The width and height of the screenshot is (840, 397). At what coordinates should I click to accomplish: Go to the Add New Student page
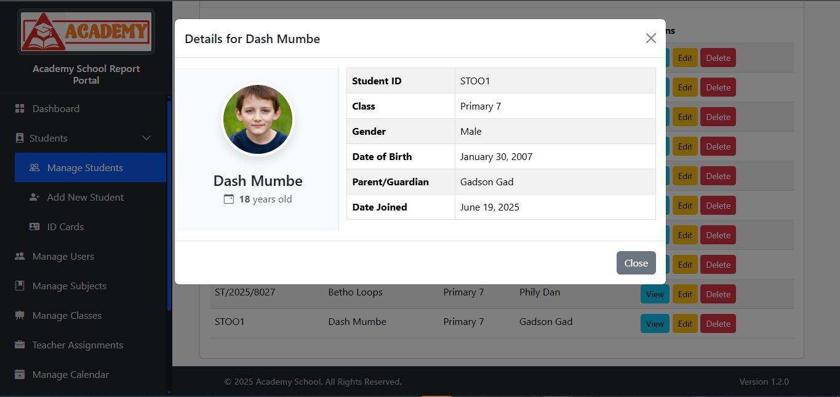(85, 198)
